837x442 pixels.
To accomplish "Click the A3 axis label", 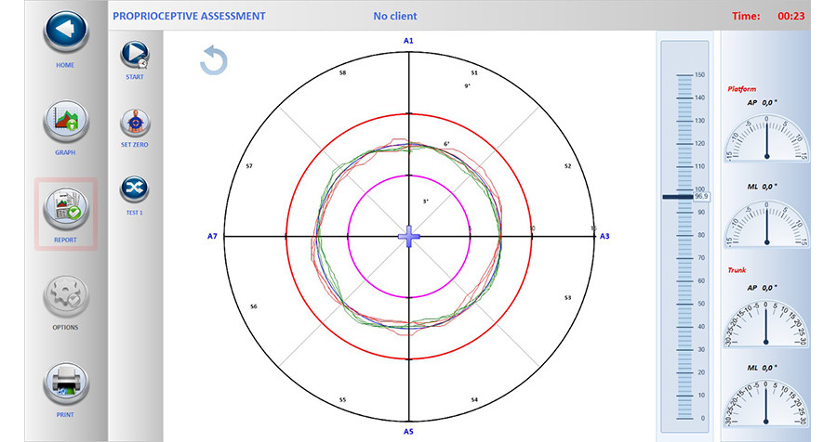I will click(x=604, y=237).
